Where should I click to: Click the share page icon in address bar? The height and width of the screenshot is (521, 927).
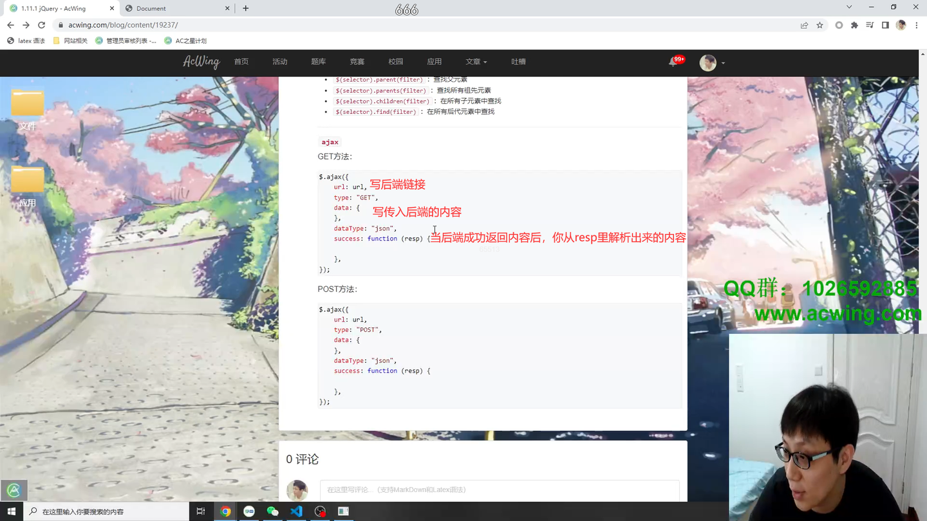pyautogui.click(x=804, y=25)
